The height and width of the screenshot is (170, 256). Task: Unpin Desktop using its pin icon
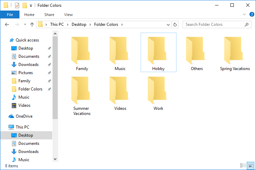(x=49, y=48)
